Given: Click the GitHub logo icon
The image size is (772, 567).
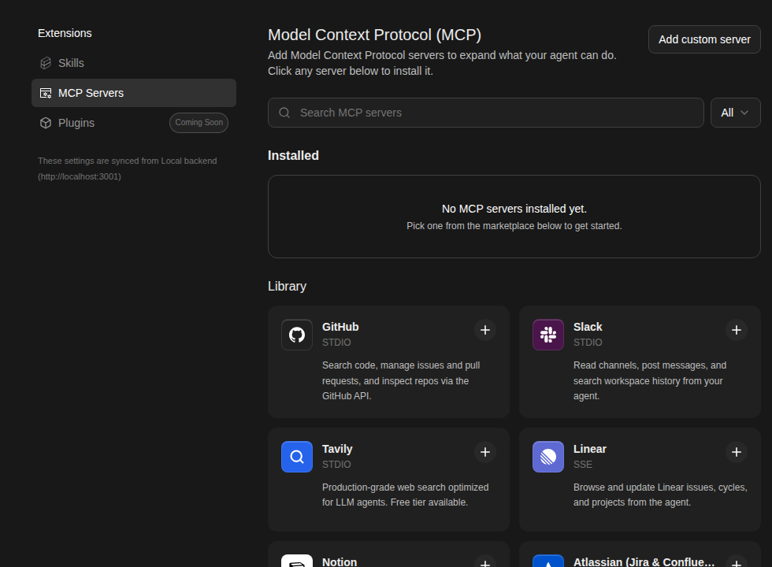Looking at the screenshot, I should pyautogui.click(x=297, y=335).
